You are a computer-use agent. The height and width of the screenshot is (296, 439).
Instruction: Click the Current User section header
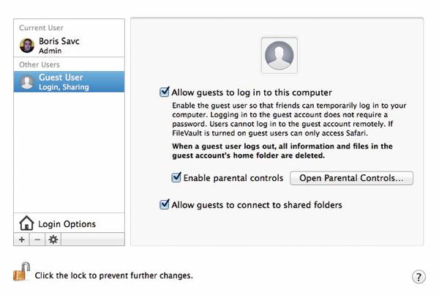[41, 28]
